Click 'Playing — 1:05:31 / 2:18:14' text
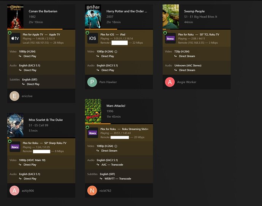262x206 pixels. pyautogui.click(x=117, y=39)
